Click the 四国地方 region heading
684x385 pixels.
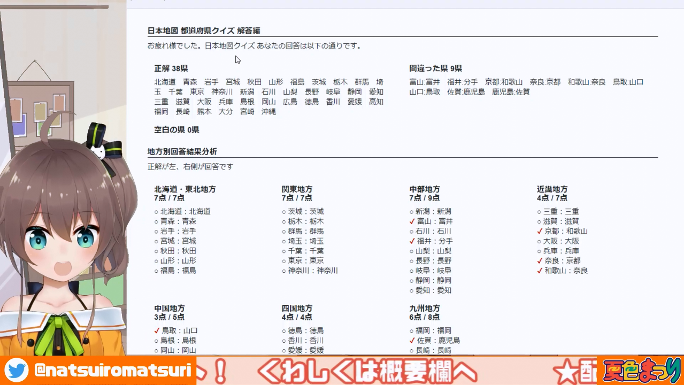[297, 309]
